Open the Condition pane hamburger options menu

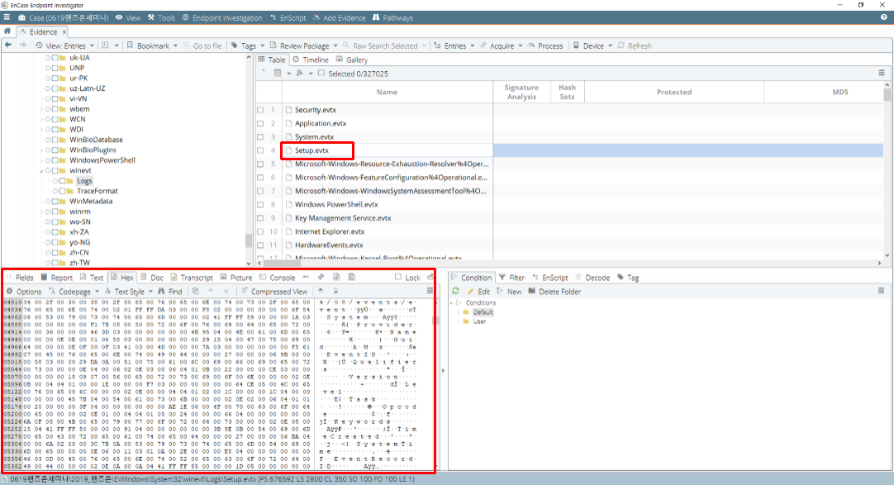coord(881,291)
